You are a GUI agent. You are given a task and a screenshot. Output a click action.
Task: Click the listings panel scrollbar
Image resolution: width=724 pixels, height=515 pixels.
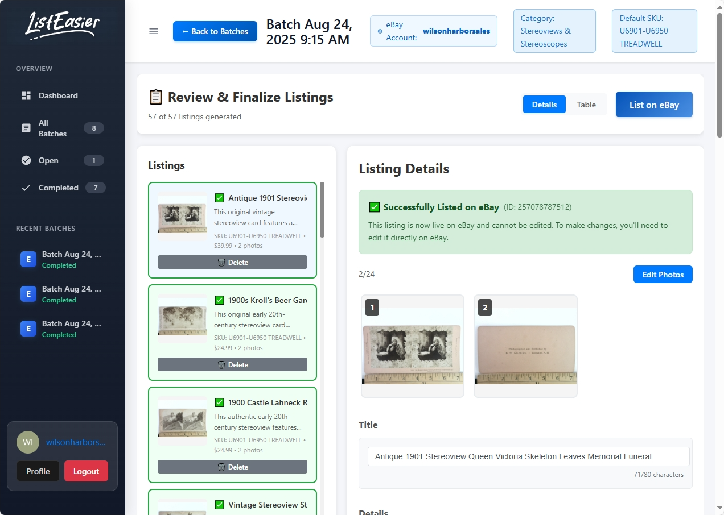[x=322, y=210]
